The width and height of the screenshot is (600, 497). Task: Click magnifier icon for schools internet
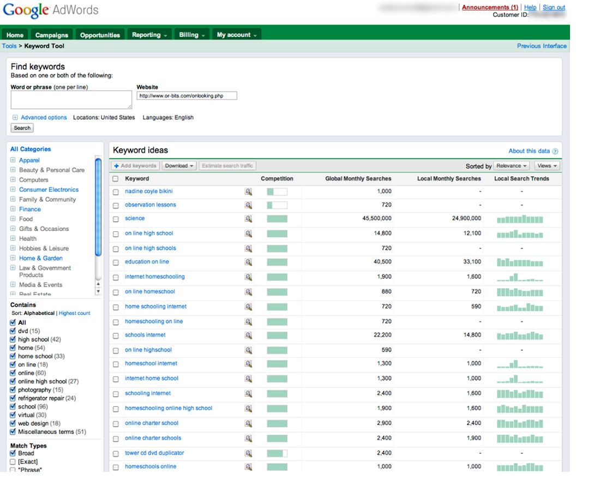[x=248, y=336]
